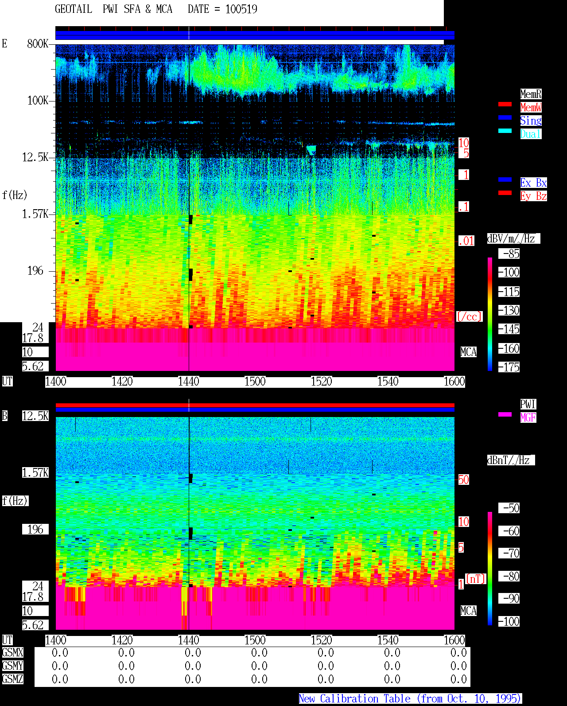Click the red MemW legend swatch

(x=505, y=104)
